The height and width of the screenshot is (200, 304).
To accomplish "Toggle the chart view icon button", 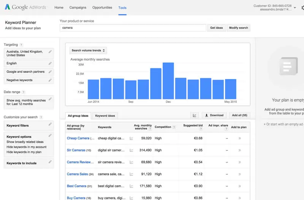I will (x=195, y=115).
